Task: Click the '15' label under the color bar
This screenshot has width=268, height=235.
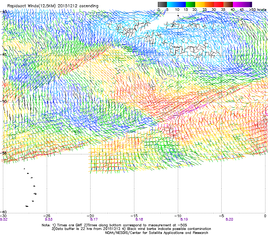Action: 186,9
